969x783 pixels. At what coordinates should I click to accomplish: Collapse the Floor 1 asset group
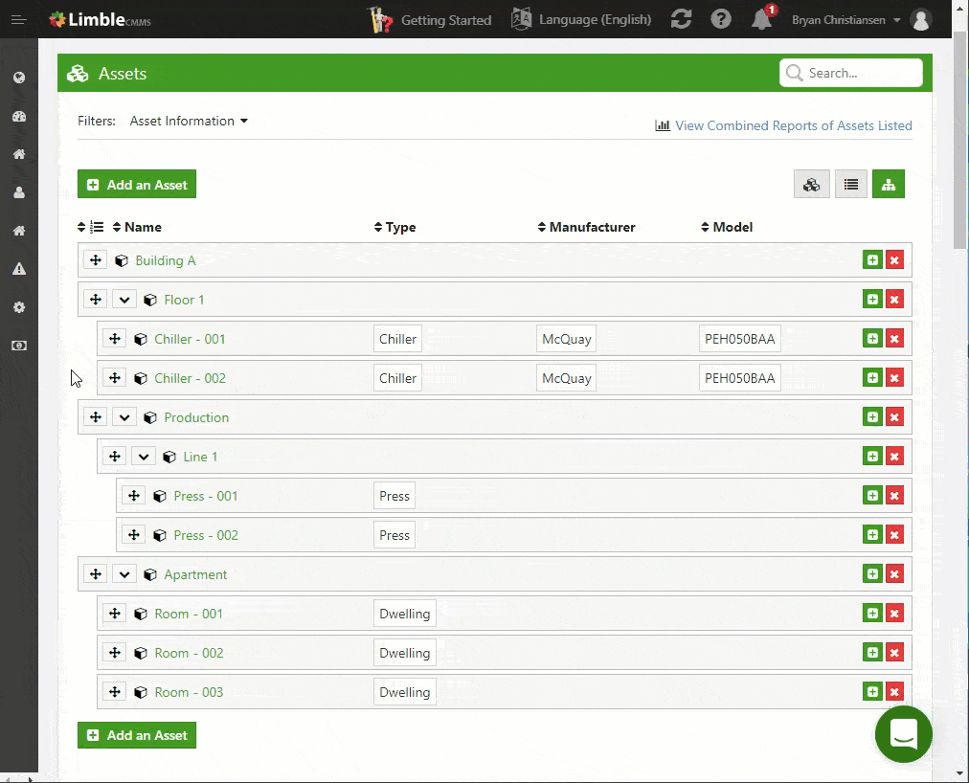pos(124,299)
